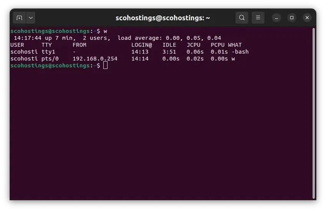
Task: Click the -bash process text
Action: pos(240,52)
